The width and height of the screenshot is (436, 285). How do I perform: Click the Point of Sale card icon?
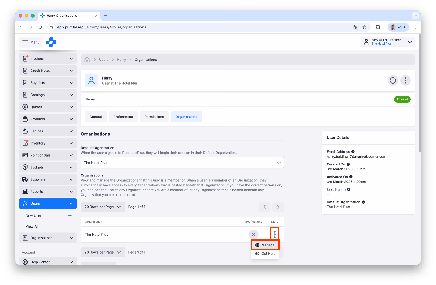(25, 155)
